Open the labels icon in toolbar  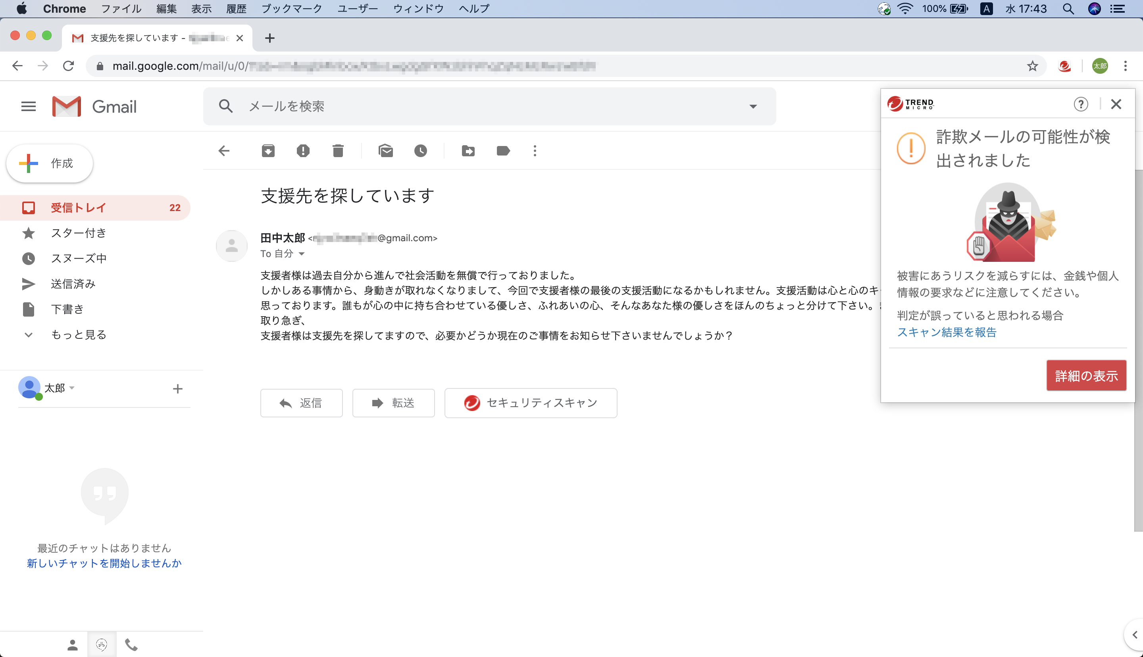tap(503, 151)
